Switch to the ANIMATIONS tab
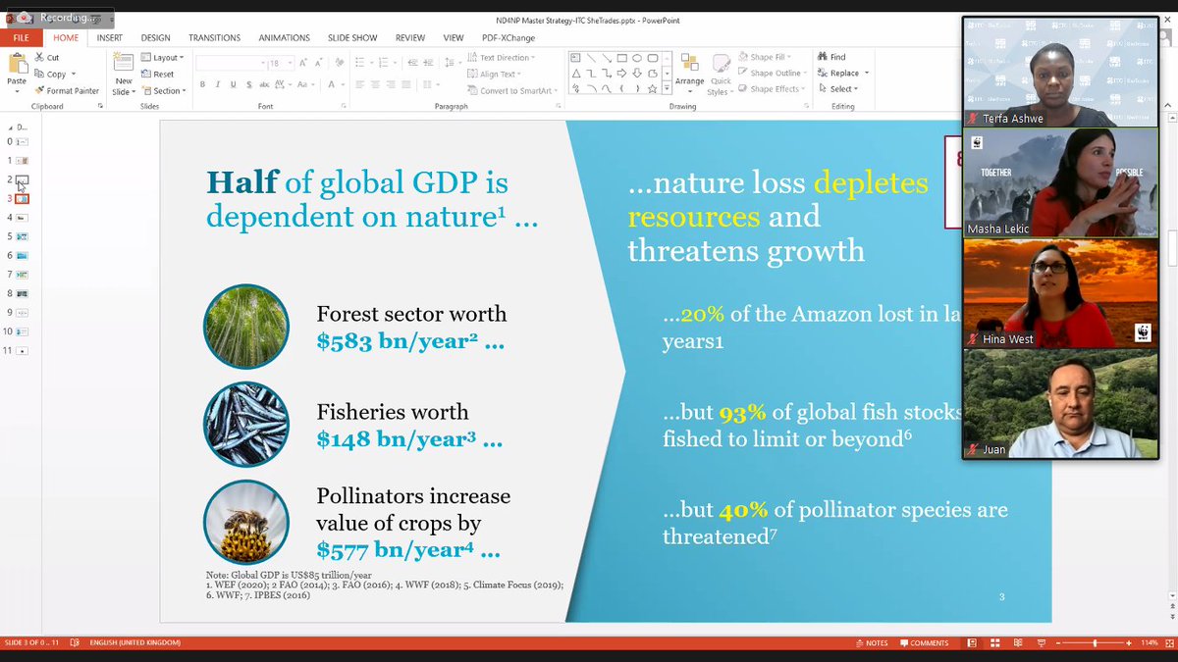1178x662 pixels. [x=283, y=37]
